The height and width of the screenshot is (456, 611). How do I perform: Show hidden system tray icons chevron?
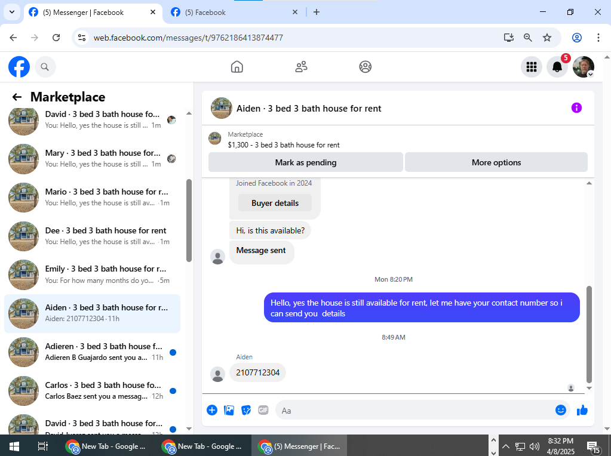pos(506,446)
